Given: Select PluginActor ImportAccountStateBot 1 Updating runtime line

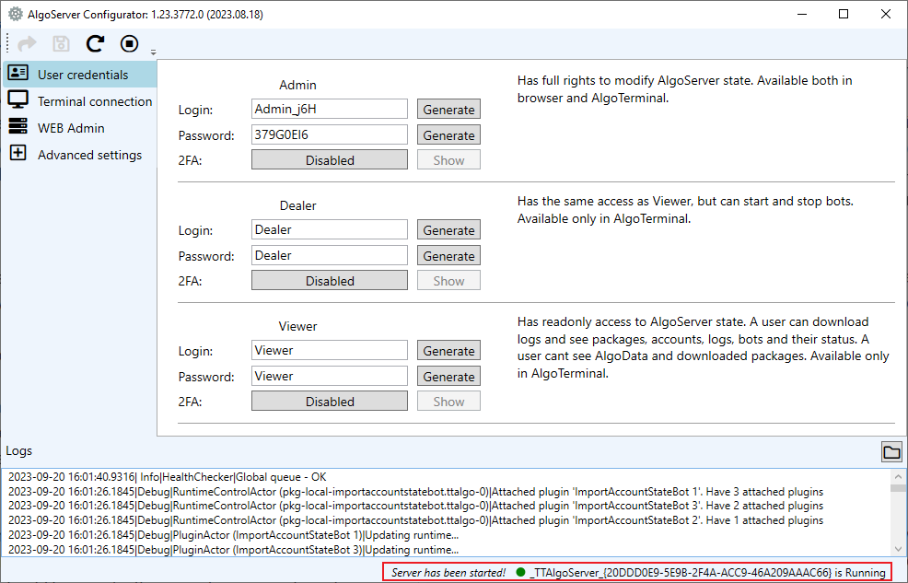Looking at the screenshot, I should point(233,535).
